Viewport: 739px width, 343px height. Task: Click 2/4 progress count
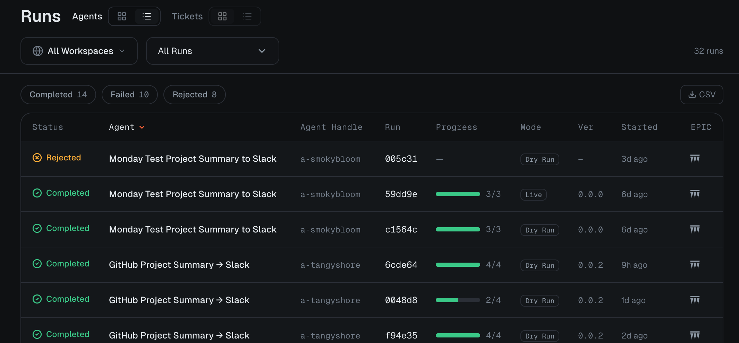[493, 300]
